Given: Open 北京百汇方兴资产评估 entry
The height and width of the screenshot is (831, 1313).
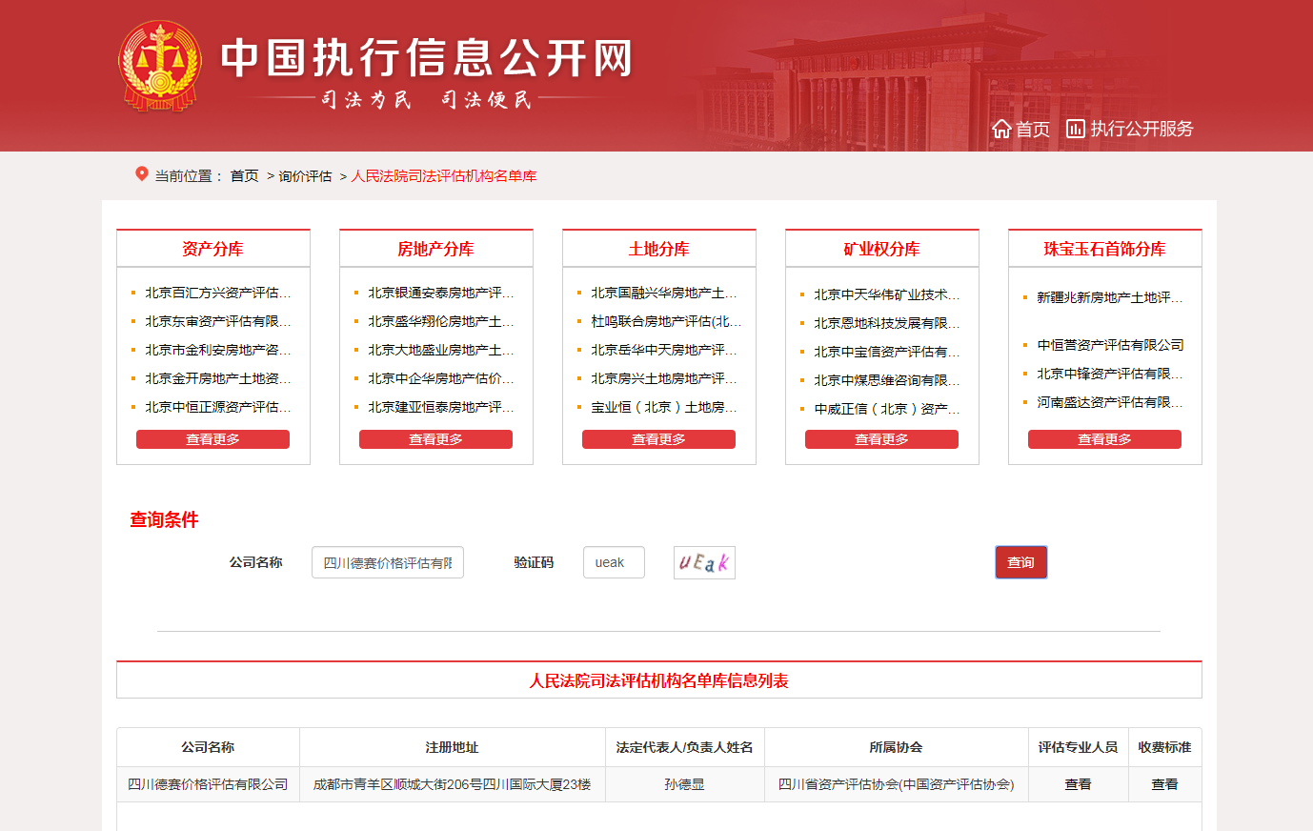Looking at the screenshot, I should click(x=218, y=293).
